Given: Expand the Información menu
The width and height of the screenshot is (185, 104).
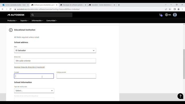Looking at the screenshot, I should click(x=37, y=21).
